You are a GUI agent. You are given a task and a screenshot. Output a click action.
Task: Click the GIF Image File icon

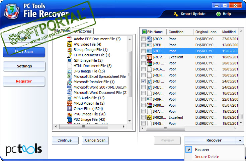coord(70,60)
